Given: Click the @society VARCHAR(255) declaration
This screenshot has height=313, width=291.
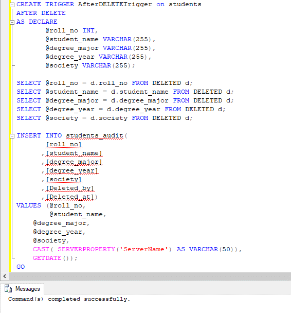Looking at the screenshot, I should pyautogui.click(x=90, y=66).
